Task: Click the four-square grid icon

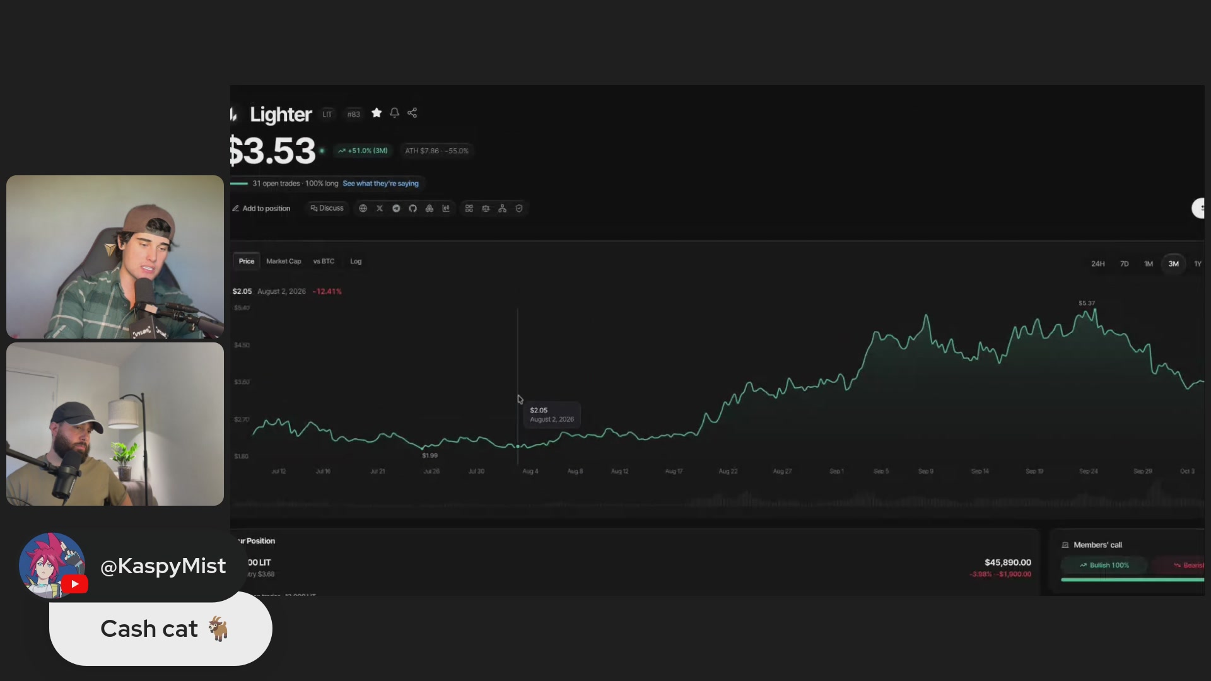Action: [x=469, y=208]
